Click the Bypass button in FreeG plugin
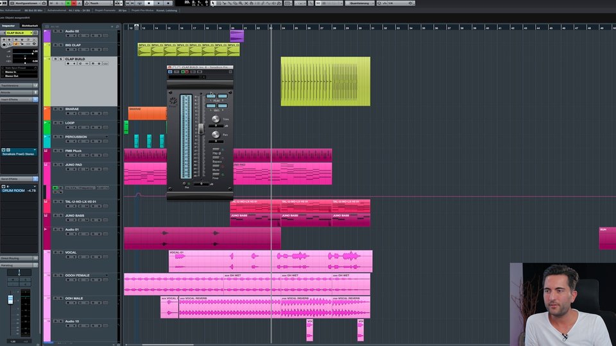 pyautogui.click(x=216, y=158)
